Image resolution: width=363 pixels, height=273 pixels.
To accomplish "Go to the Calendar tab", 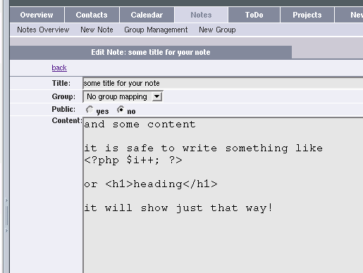I will pos(147,15).
